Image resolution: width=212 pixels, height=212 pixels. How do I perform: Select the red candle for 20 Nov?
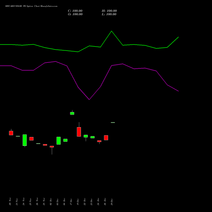pyautogui.click(x=11, y=133)
